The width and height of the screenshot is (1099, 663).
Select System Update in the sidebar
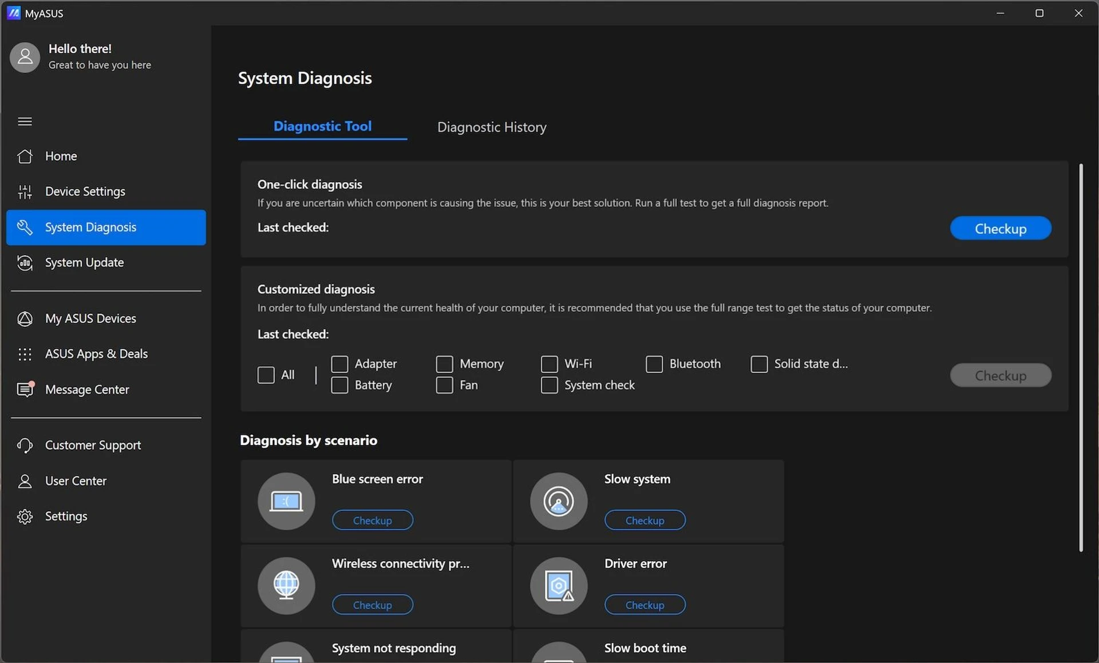pos(106,263)
